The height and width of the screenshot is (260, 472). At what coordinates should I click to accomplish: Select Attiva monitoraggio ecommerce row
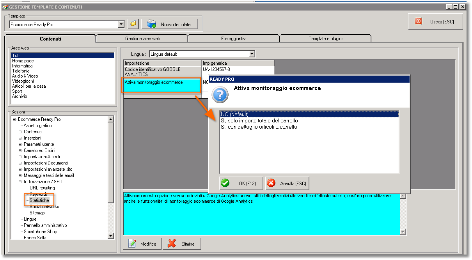162,85
